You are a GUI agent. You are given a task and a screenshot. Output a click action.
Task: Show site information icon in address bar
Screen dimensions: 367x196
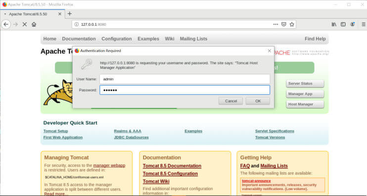77,24
